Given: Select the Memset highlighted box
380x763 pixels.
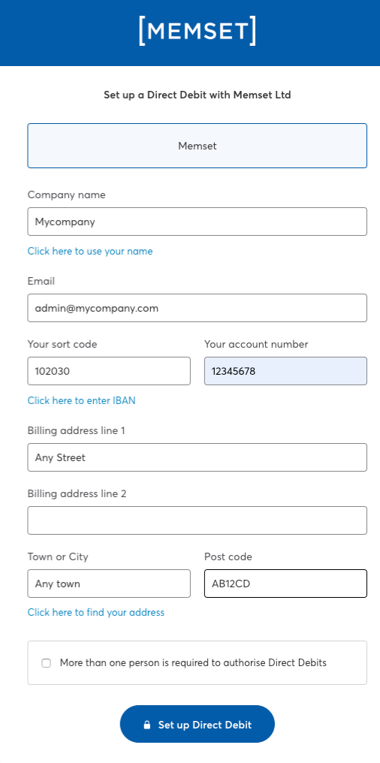Looking at the screenshot, I should pyautogui.click(x=197, y=146).
